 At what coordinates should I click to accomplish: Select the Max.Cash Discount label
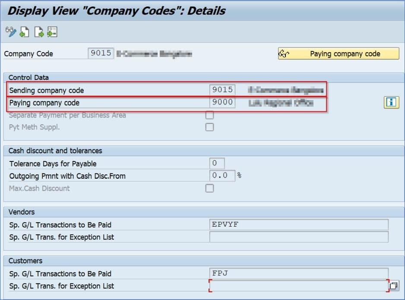click(39, 189)
